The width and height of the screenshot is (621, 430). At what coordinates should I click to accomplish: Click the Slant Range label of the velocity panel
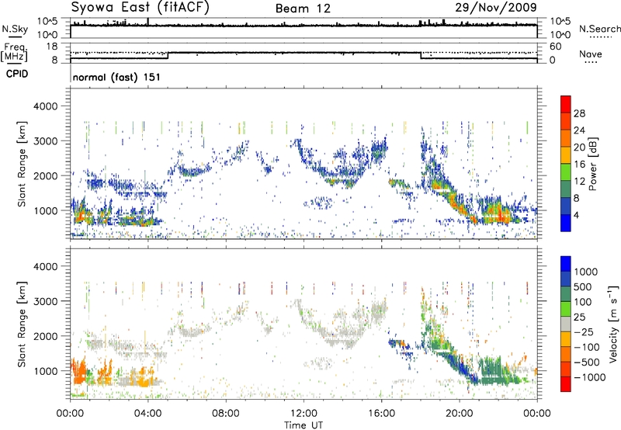(22, 324)
